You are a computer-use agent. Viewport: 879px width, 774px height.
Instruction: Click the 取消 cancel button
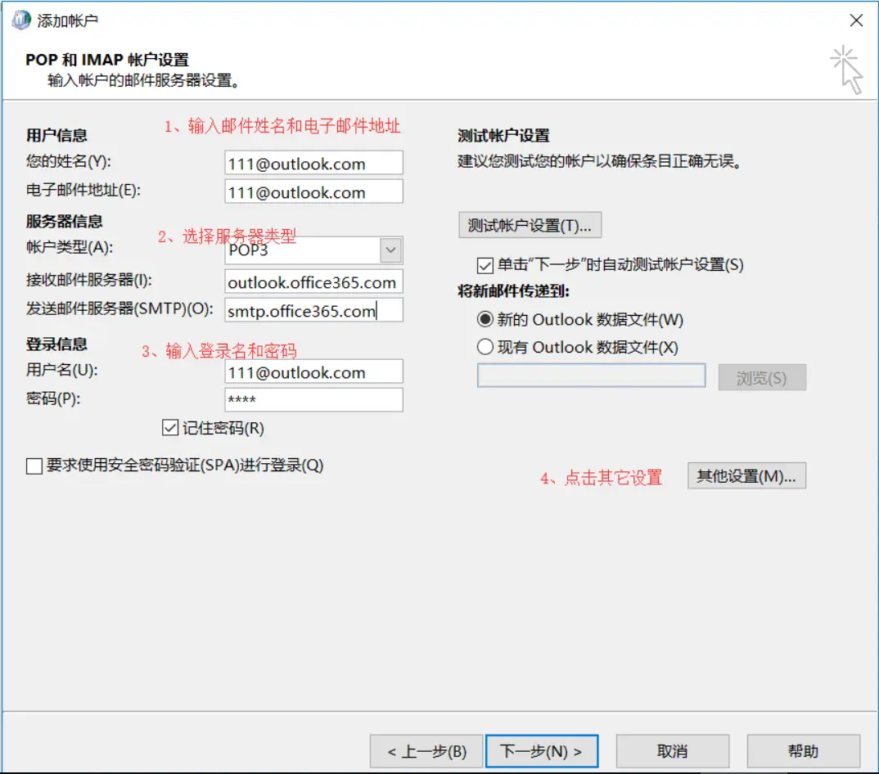point(672,751)
